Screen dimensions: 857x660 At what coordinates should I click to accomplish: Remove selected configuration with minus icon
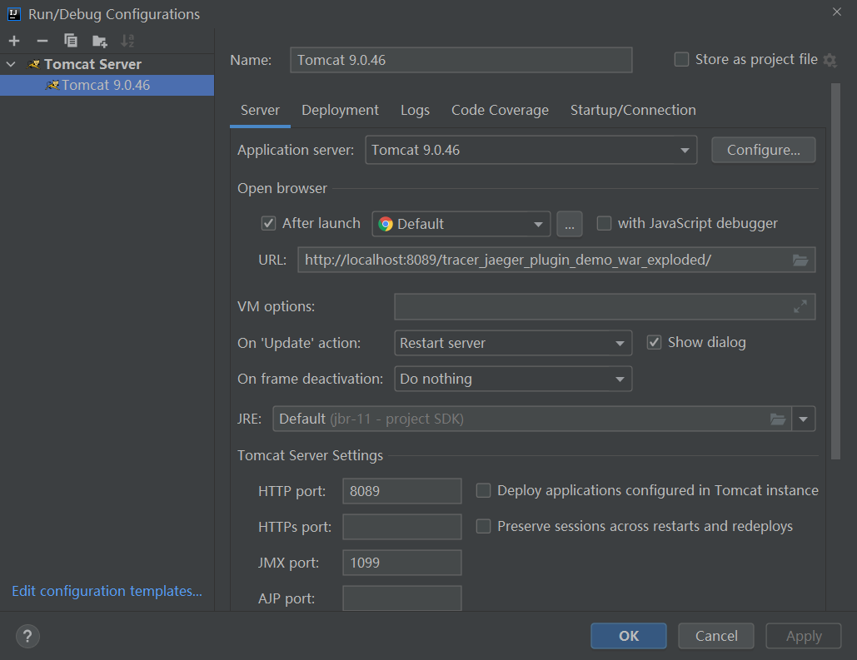tap(42, 41)
